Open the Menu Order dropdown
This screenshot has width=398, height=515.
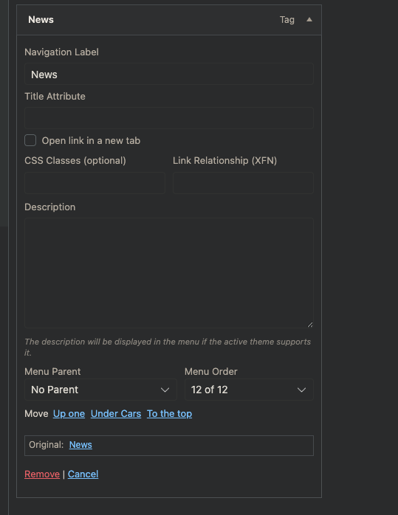point(249,390)
